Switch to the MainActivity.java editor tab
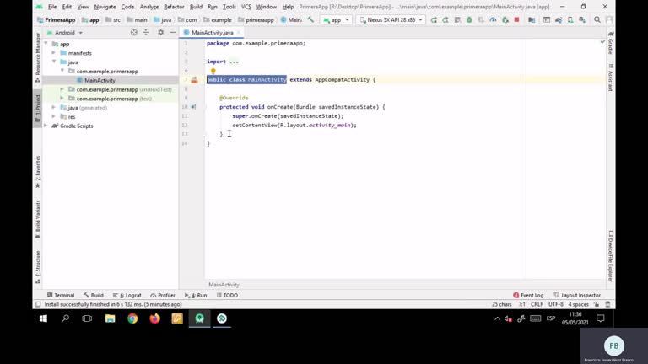Viewport: 648px width, 364px height. (212, 33)
